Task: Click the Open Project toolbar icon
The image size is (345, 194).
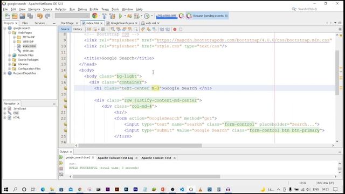Action: (x=23, y=16)
